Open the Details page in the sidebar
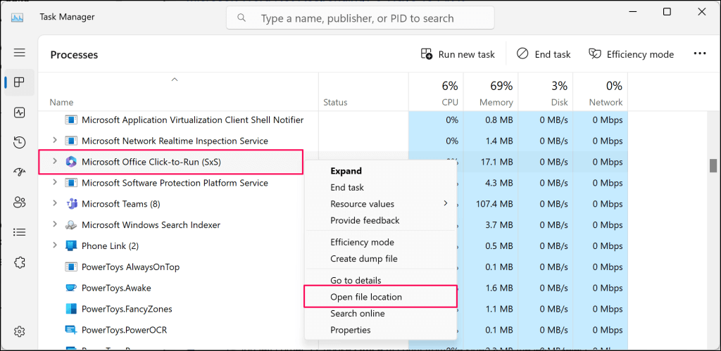 20,232
